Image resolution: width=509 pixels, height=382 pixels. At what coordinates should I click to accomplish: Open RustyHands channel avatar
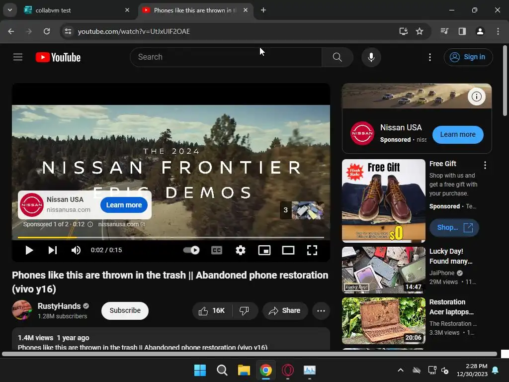[x=22, y=310]
